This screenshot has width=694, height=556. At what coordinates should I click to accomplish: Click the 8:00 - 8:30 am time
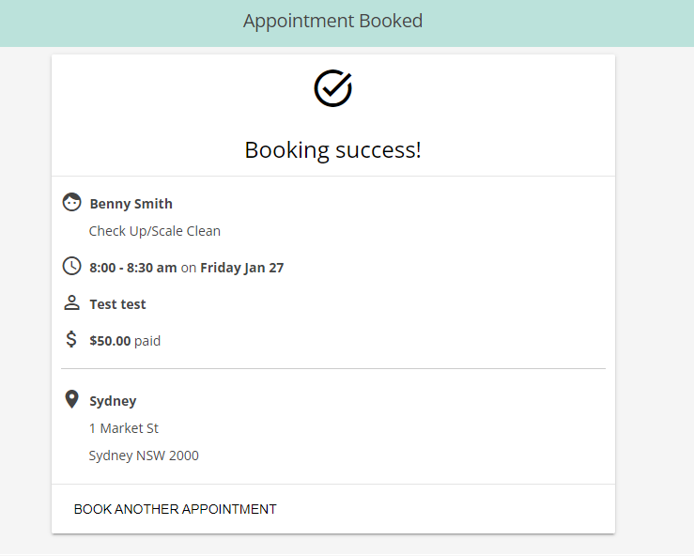[133, 268]
